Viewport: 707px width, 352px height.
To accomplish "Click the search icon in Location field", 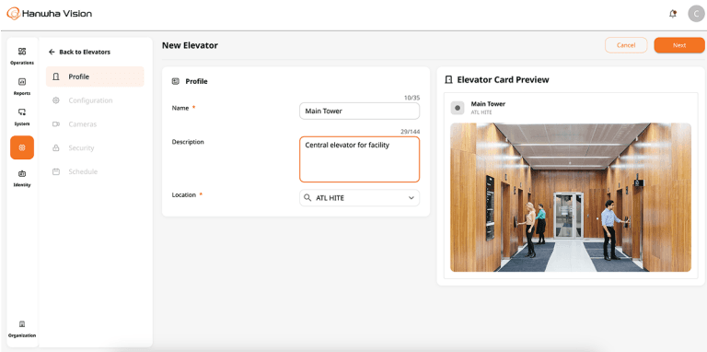I will (307, 198).
